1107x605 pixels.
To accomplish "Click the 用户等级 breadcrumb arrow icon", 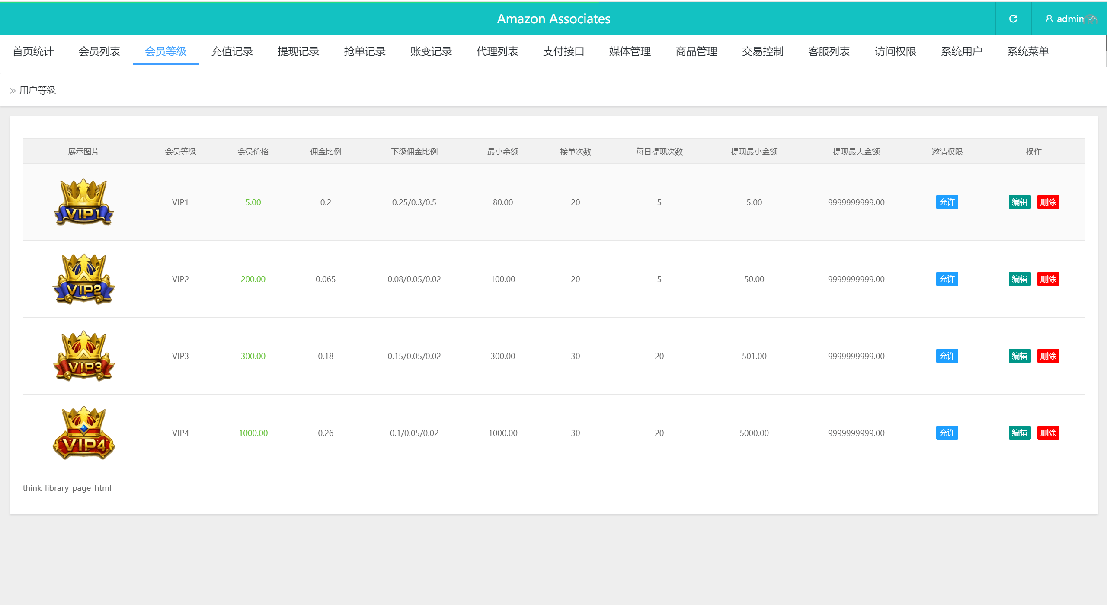I will pos(13,91).
